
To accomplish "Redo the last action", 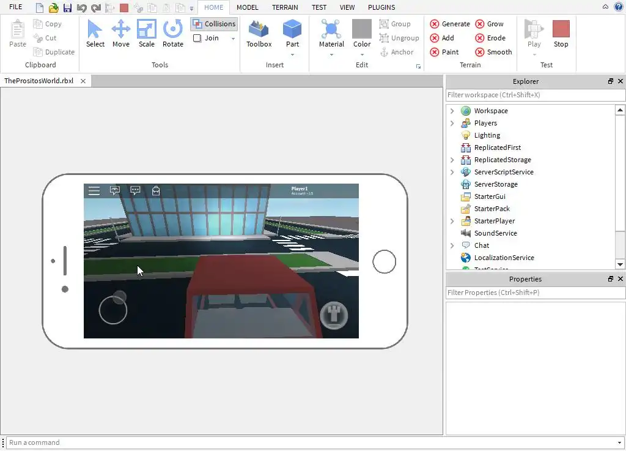I will pos(96,7).
